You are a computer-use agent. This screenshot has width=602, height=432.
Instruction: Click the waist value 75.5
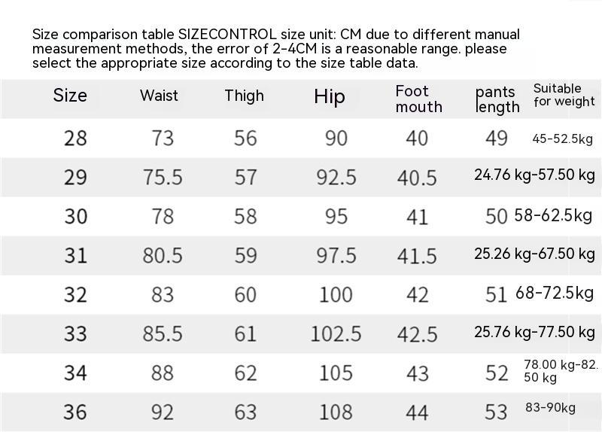tap(163, 178)
